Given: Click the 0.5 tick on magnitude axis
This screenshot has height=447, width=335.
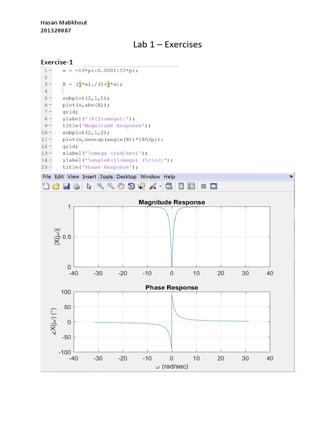Looking at the screenshot, I should click(x=67, y=237).
